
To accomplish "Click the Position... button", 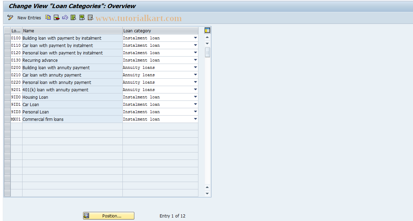I will click(108, 216).
